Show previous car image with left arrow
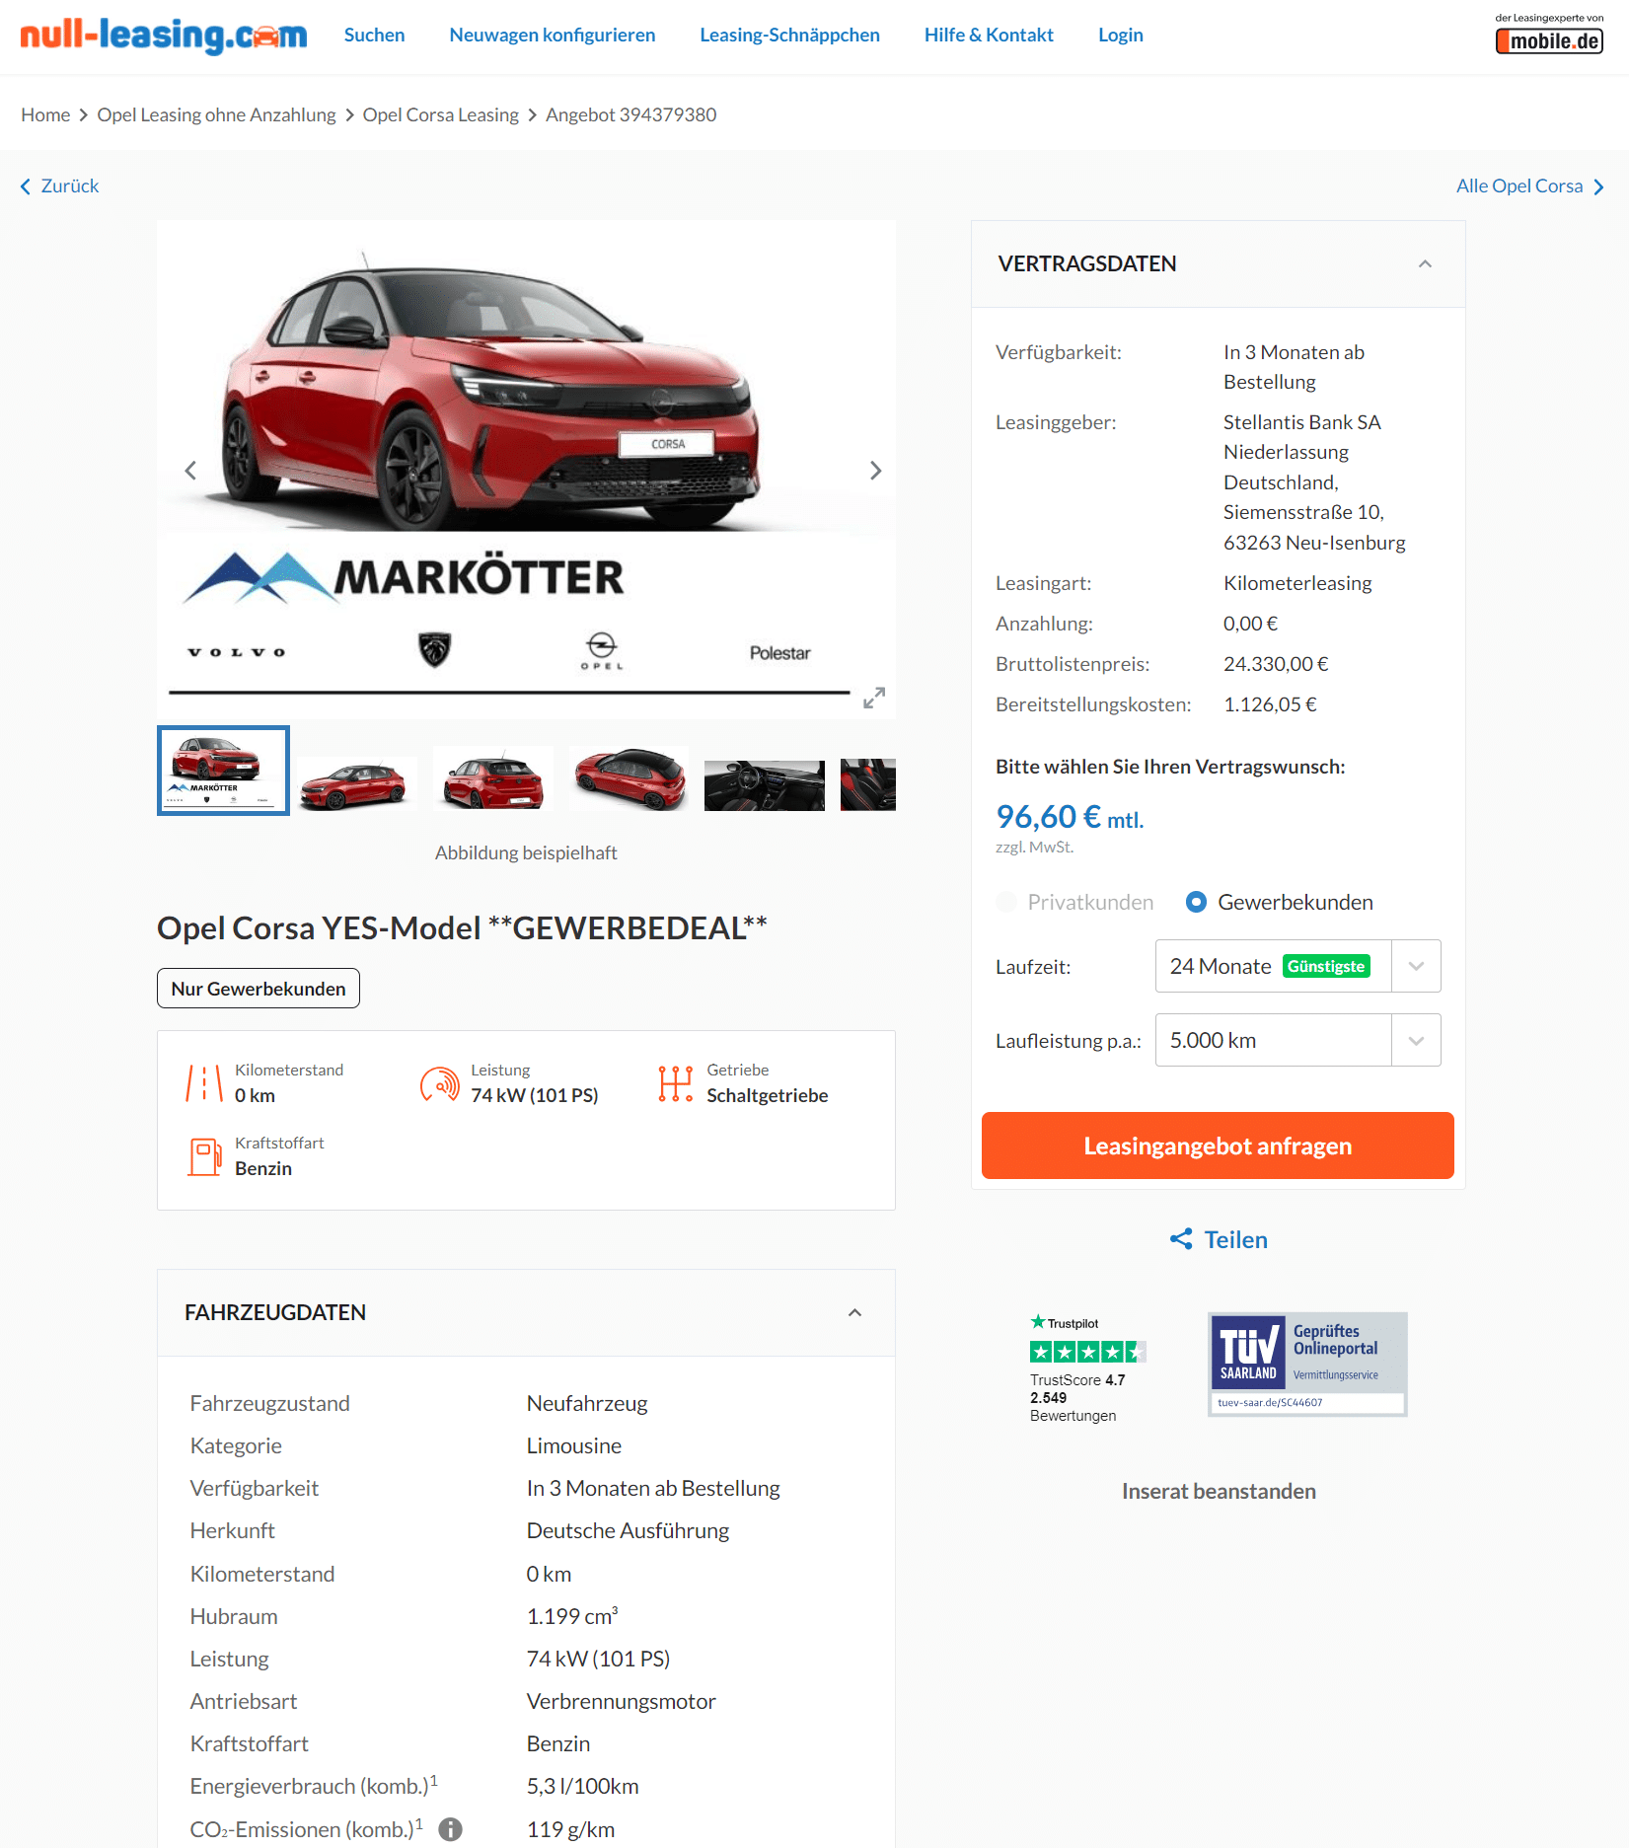This screenshot has width=1629, height=1848. [x=190, y=471]
